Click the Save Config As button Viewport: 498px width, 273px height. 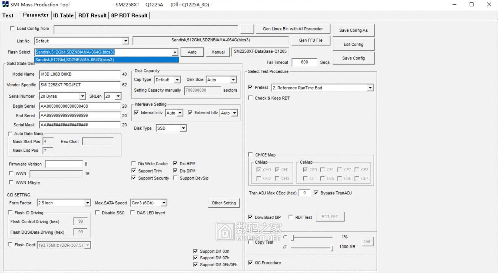(353, 30)
